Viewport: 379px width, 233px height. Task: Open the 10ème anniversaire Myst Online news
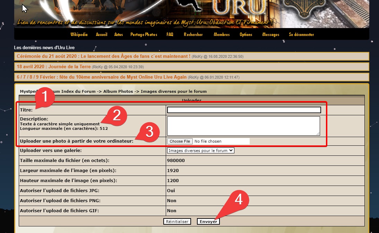click(x=102, y=77)
